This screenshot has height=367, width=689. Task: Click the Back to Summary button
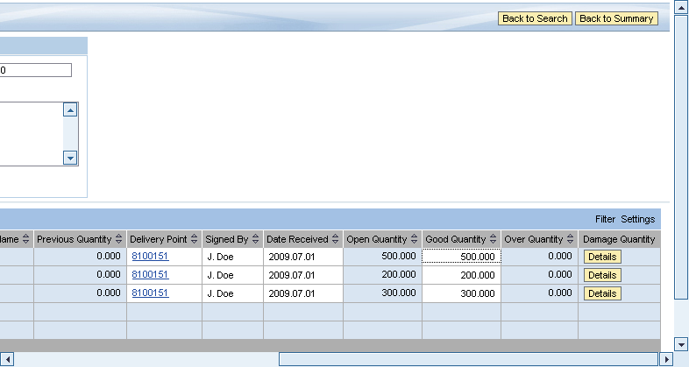click(616, 18)
